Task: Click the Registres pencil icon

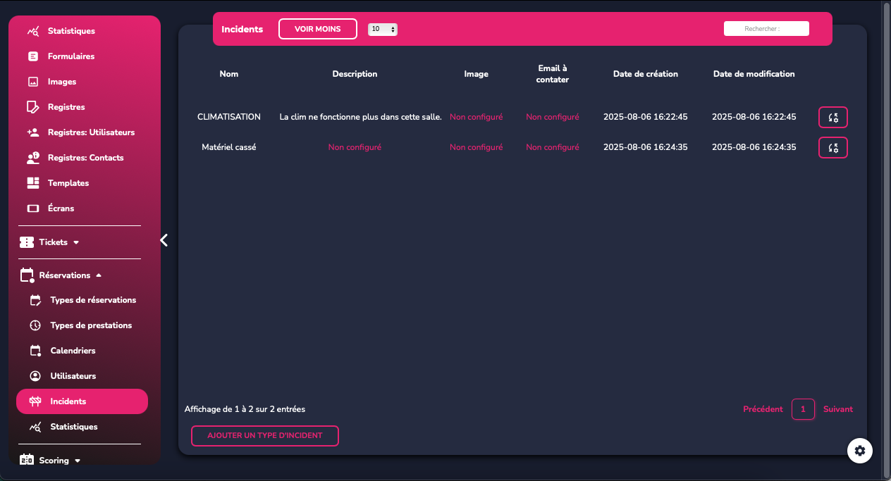Action: point(32,107)
